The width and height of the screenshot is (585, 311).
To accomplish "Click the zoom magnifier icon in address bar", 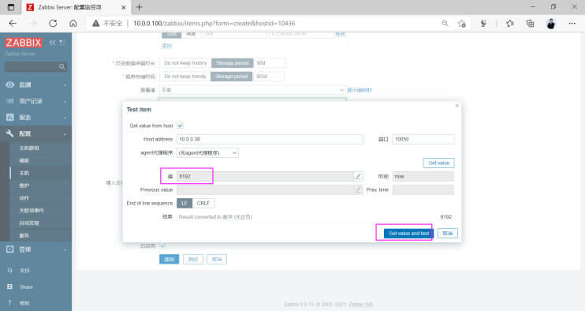I will pos(445,23).
